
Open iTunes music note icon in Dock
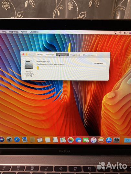[93, 140]
